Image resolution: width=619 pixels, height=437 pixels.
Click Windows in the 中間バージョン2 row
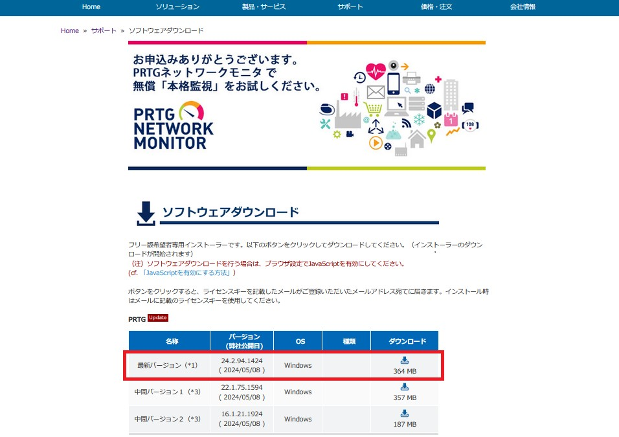298,419
